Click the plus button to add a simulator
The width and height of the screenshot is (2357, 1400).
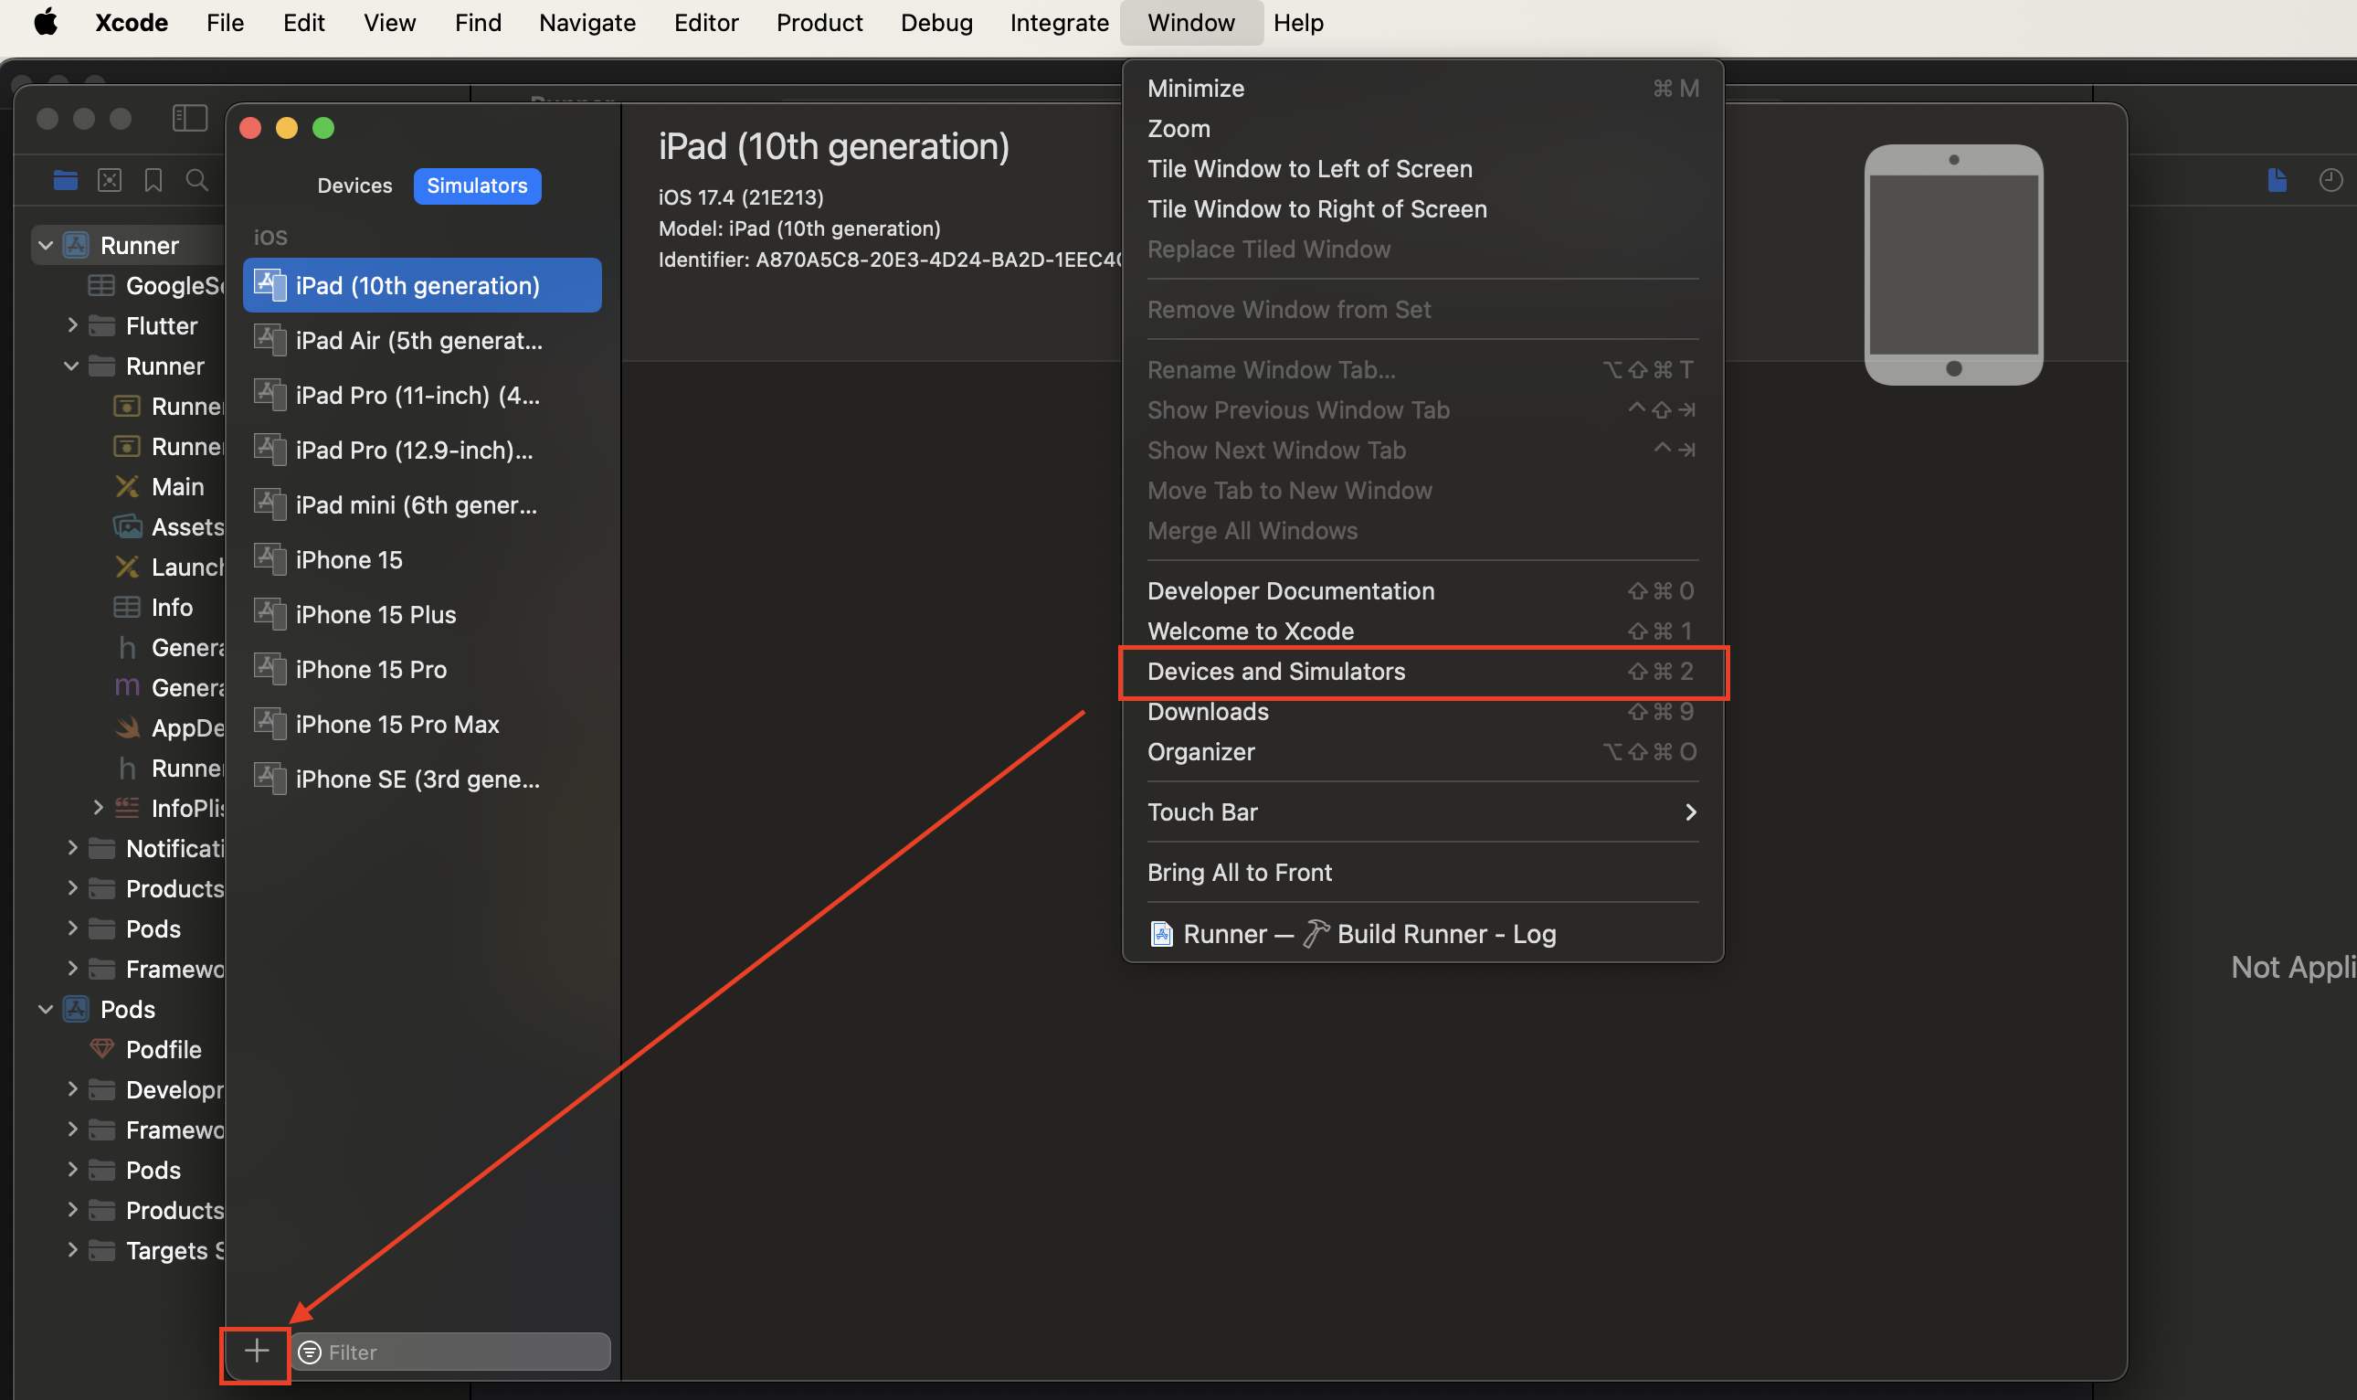tap(256, 1351)
